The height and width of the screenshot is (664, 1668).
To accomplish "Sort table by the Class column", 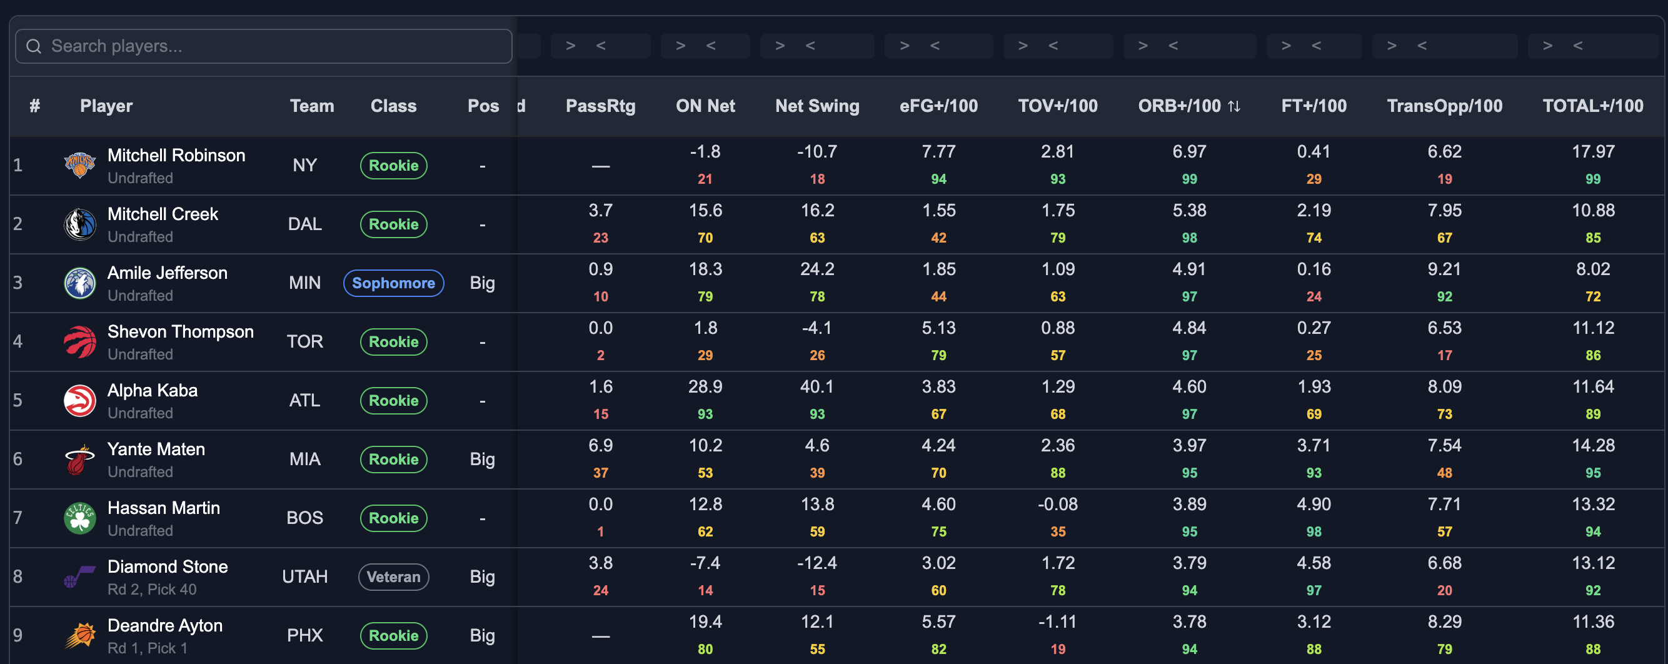I will (x=393, y=106).
